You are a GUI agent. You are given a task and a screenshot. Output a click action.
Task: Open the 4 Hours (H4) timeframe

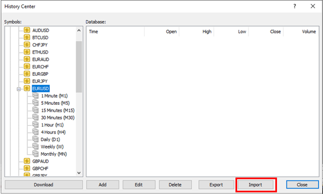pyautogui.click(x=53, y=132)
